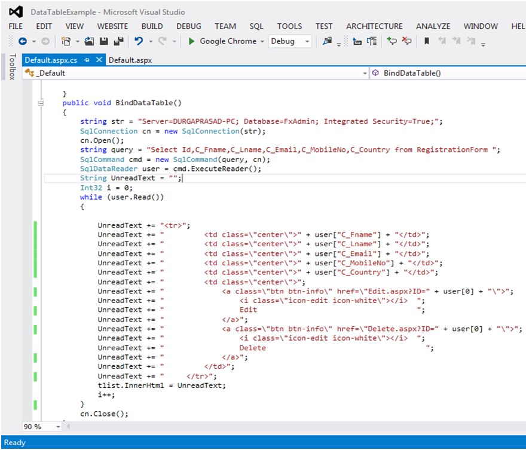
Task: Toggle a bookmark using the bookmark icon
Action: (426, 41)
